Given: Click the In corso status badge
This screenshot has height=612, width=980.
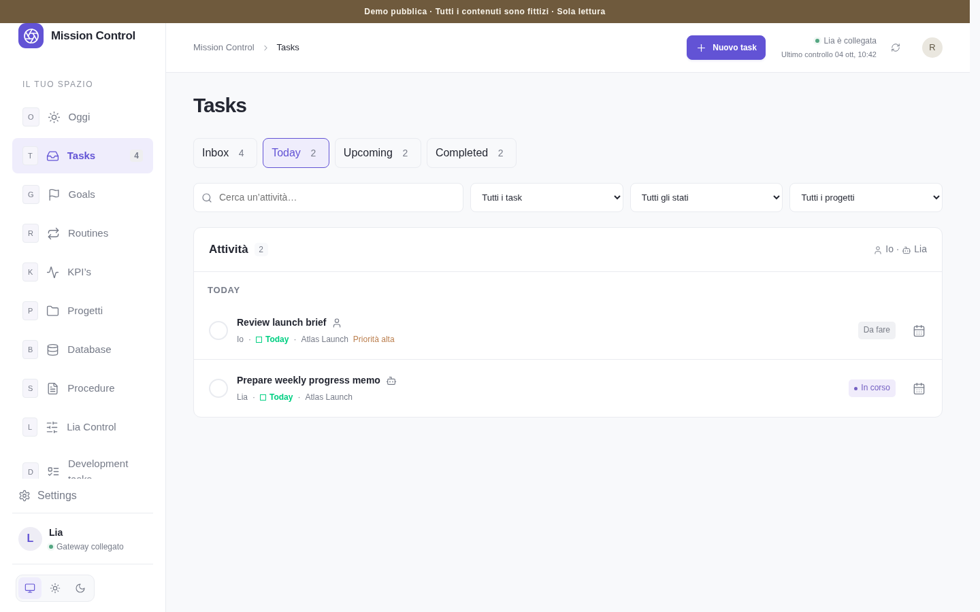Looking at the screenshot, I should pos(872,388).
